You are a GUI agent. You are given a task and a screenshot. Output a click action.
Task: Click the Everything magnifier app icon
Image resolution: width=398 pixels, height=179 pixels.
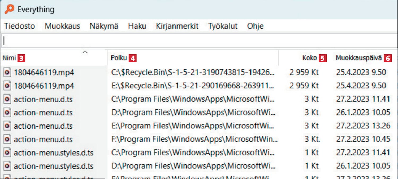click(9, 10)
